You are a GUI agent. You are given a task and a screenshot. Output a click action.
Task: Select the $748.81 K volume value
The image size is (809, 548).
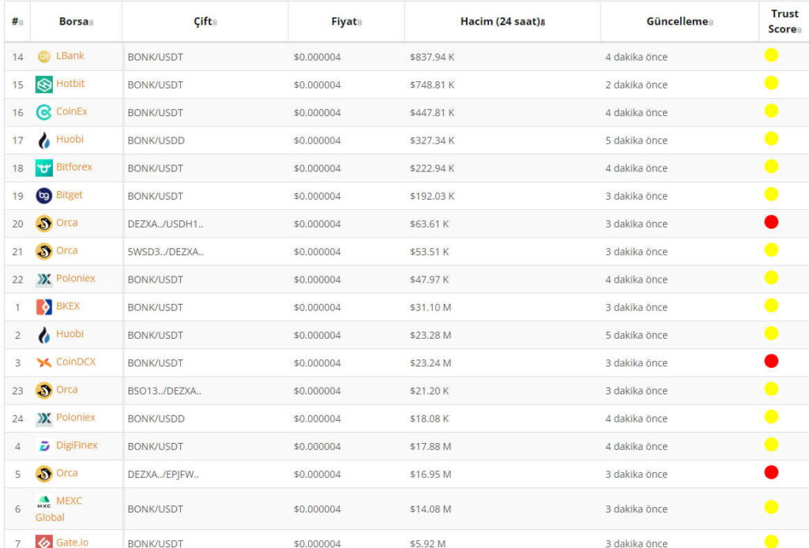coord(432,84)
